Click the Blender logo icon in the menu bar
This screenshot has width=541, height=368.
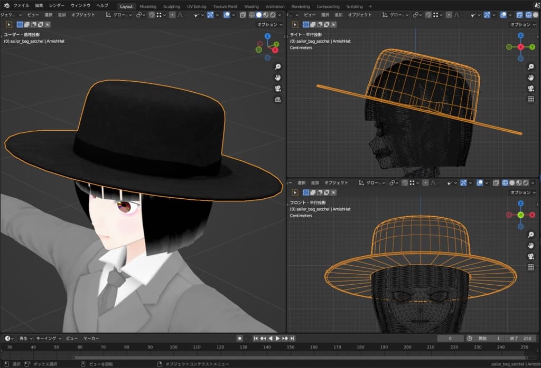(x=6, y=6)
